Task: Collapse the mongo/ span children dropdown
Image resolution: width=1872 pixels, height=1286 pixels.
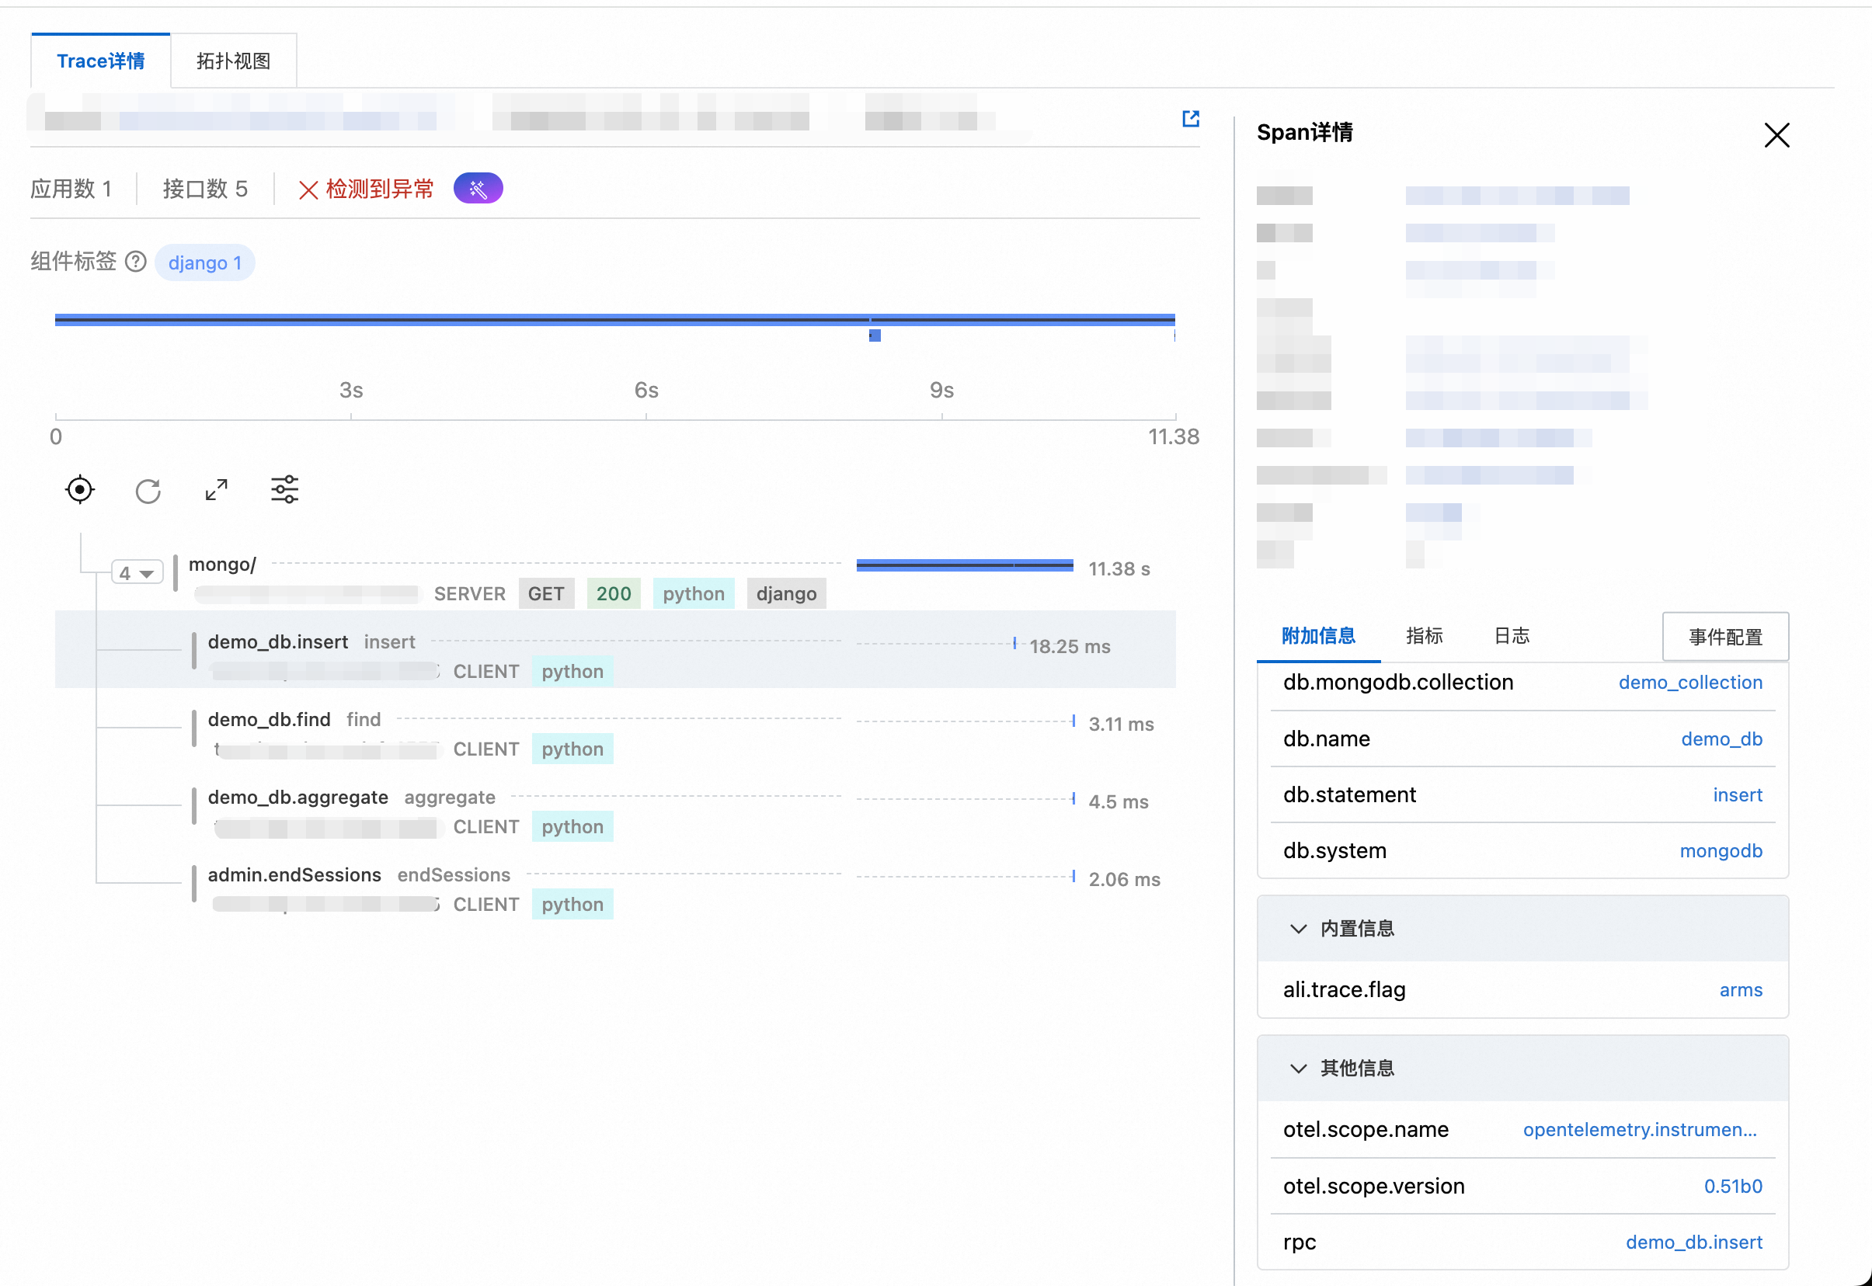Action: point(137,573)
